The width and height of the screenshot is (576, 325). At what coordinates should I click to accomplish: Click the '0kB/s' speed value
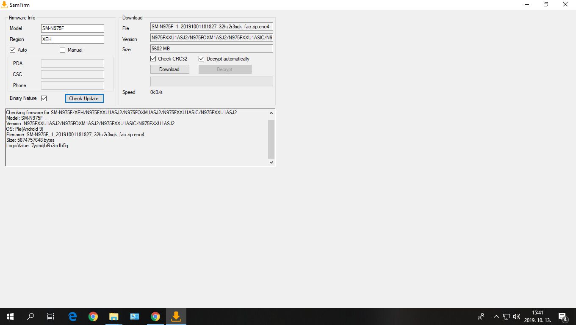click(x=156, y=92)
